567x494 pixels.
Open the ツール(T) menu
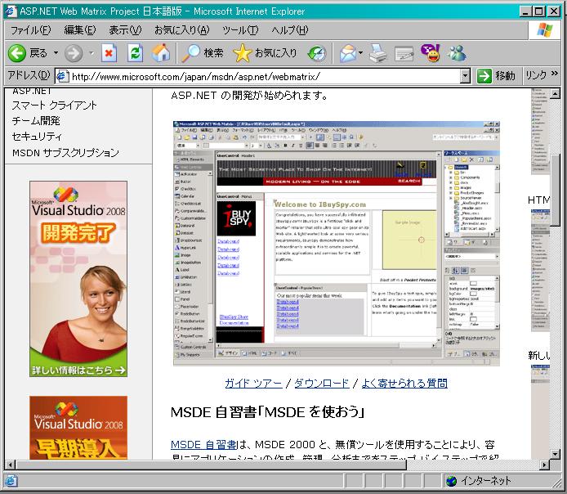coord(240,30)
